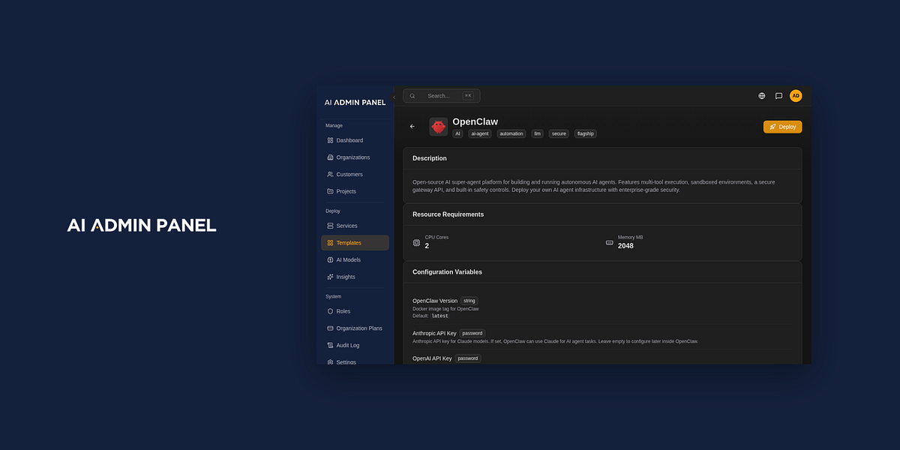Click the memory module icon

click(610, 242)
